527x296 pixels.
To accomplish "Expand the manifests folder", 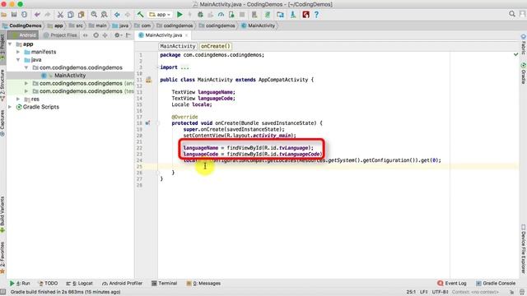I will coord(18,52).
